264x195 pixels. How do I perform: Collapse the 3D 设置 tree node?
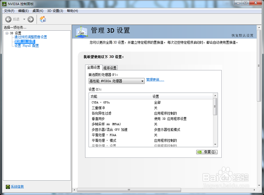[7, 33]
